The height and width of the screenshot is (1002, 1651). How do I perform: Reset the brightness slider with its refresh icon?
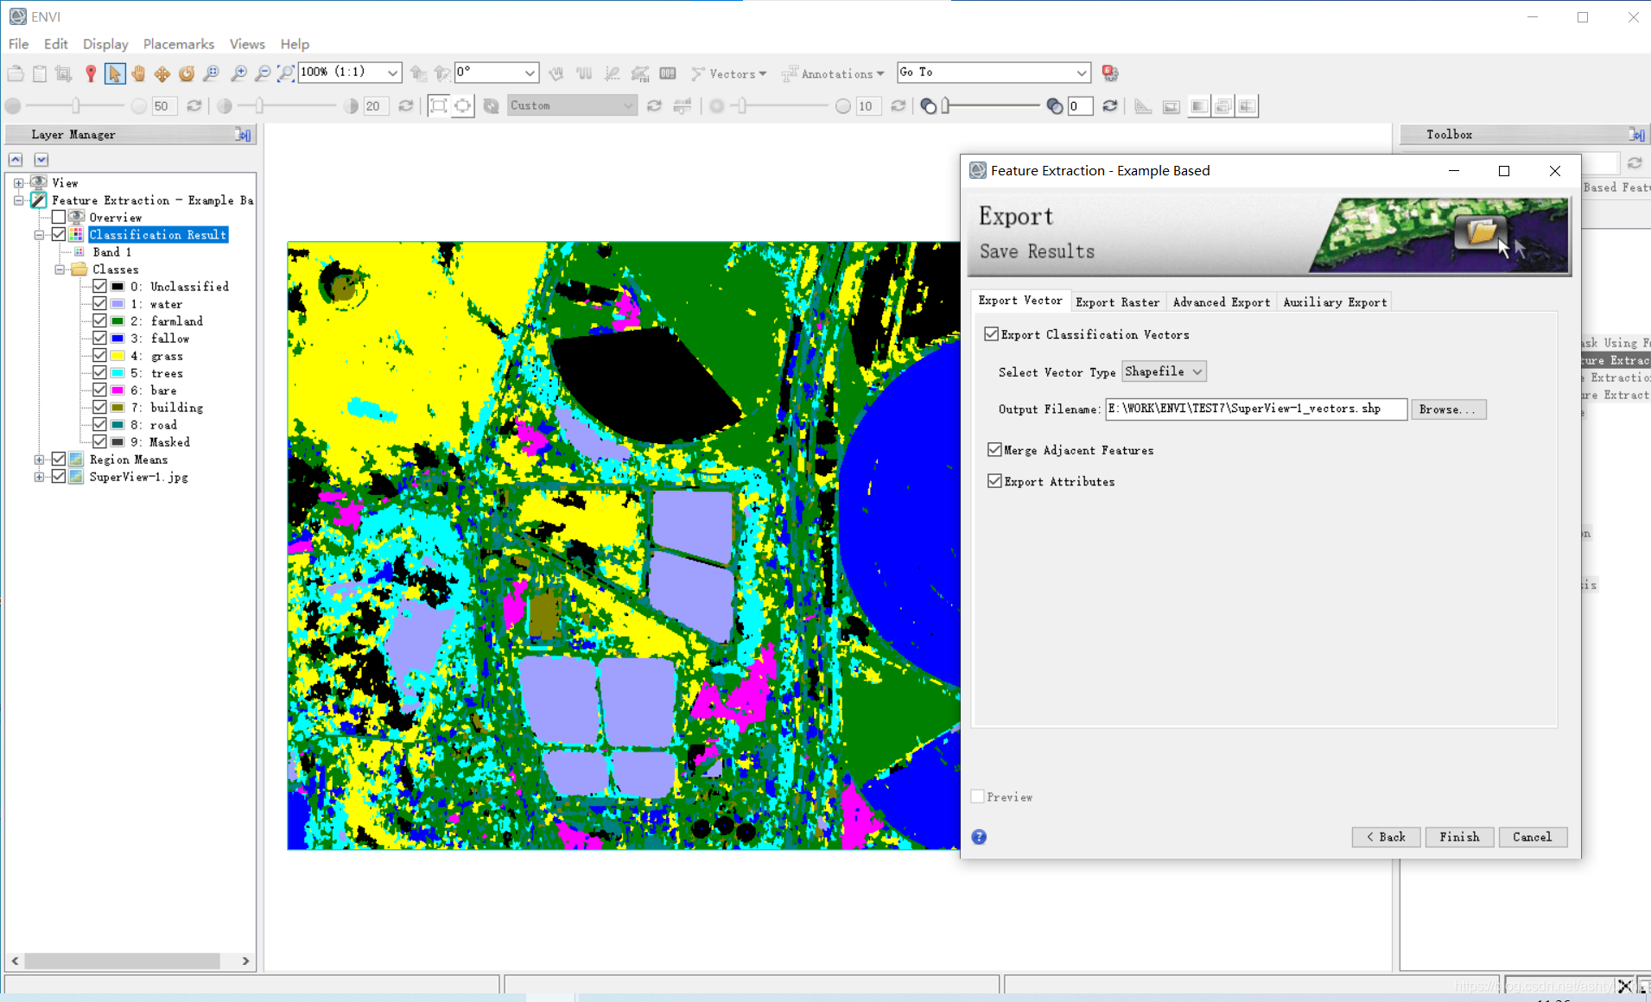(194, 105)
